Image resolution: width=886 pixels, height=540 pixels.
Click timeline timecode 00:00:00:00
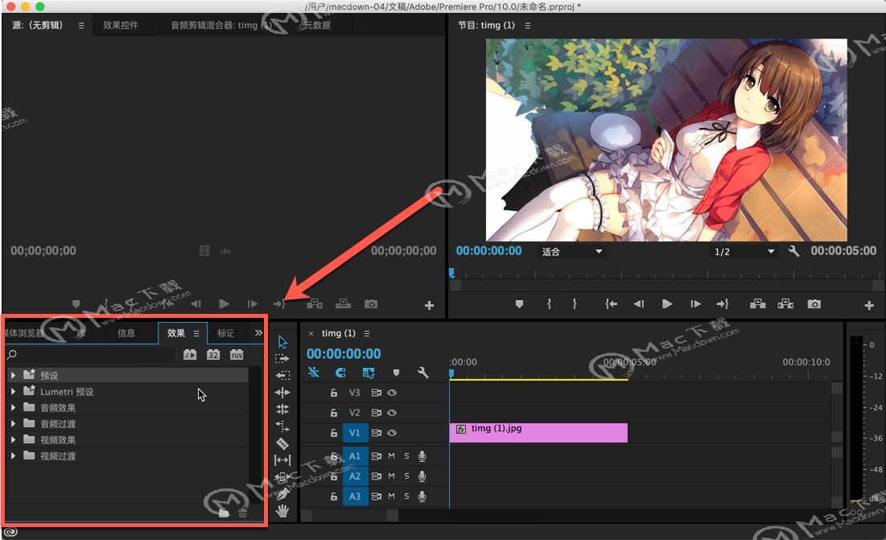tap(344, 353)
